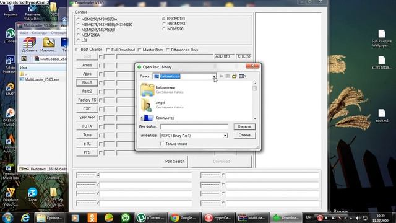
Task: Switch to HyperCam taskbar button
Action: pyautogui.click(x=218, y=217)
